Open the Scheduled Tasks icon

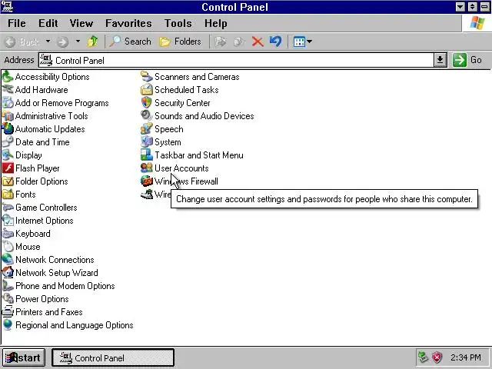pos(147,90)
